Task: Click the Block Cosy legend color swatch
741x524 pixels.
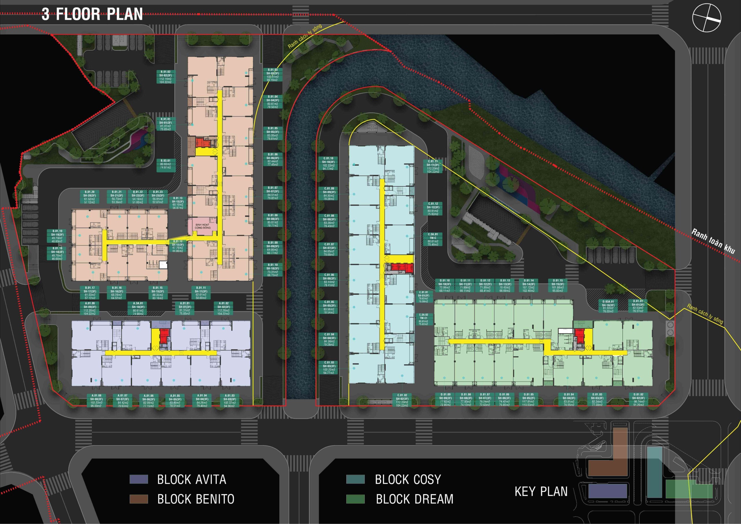Action: pyautogui.click(x=355, y=479)
